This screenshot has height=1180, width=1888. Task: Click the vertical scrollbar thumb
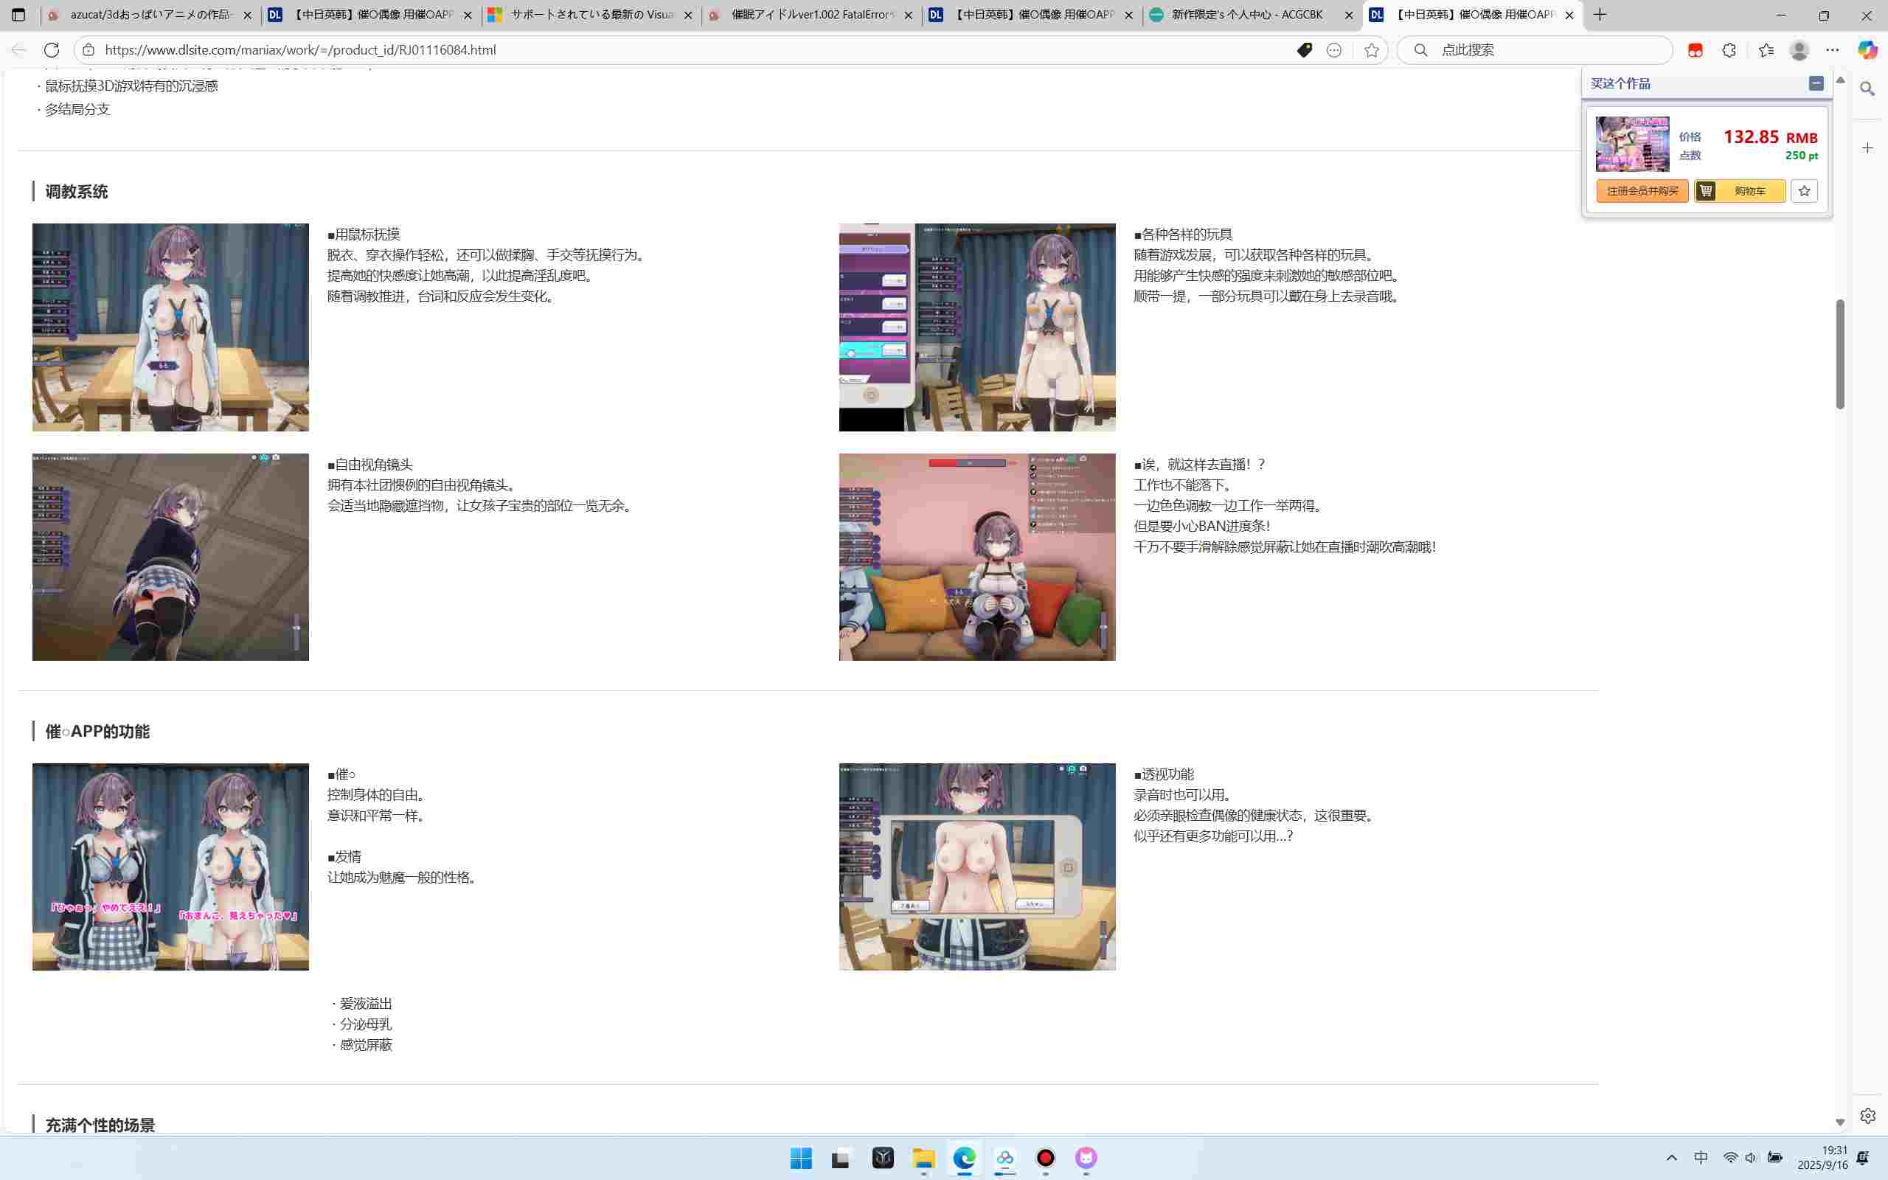(x=1840, y=354)
